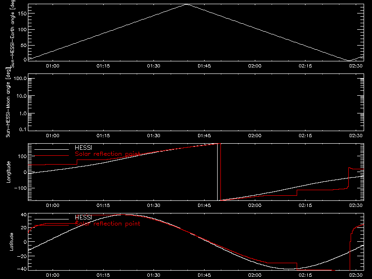Click the white vertical wrap line in Longitude plot

[x=217, y=172]
